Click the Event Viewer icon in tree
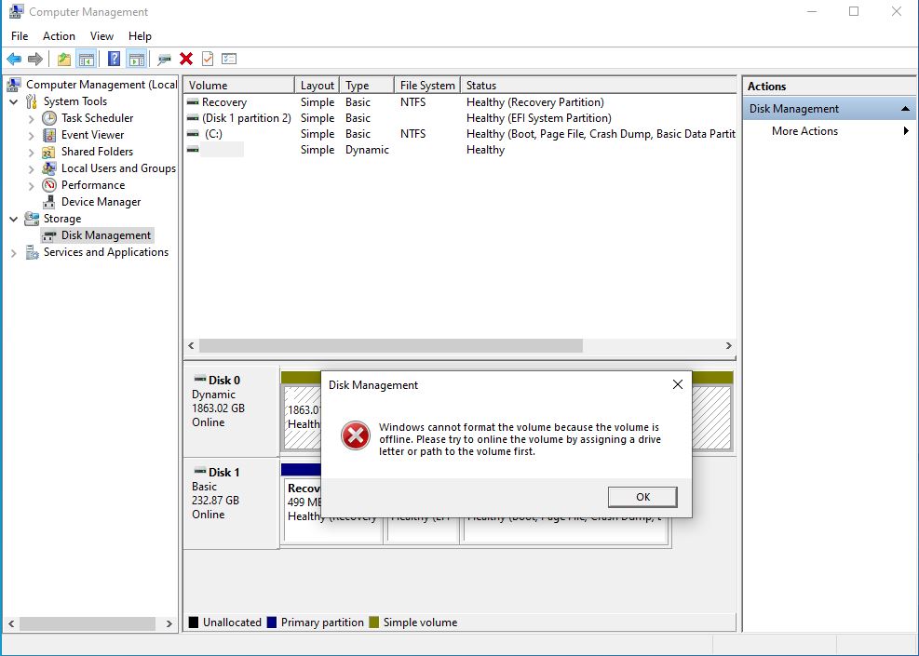Viewport: 919px width, 656px height. [x=49, y=135]
